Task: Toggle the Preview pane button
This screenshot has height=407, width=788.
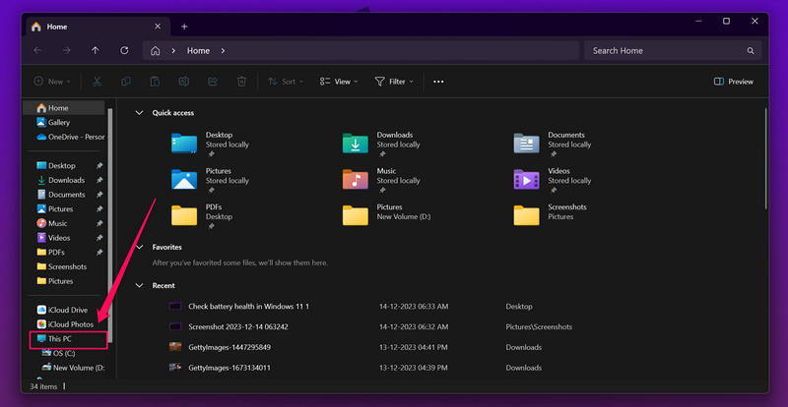Action: pyautogui.click(x=733, y=82)
